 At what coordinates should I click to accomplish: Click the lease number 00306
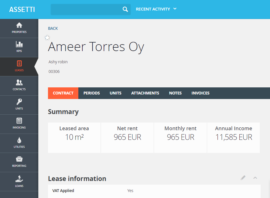tap(54, 71)
